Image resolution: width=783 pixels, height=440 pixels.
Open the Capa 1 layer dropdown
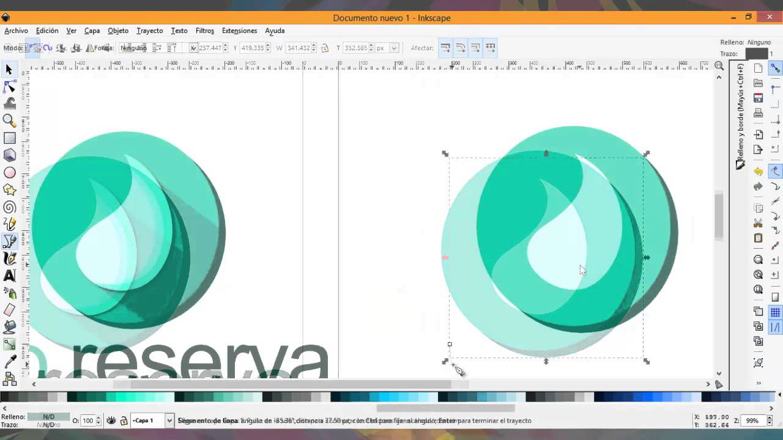tap(169, 420)
